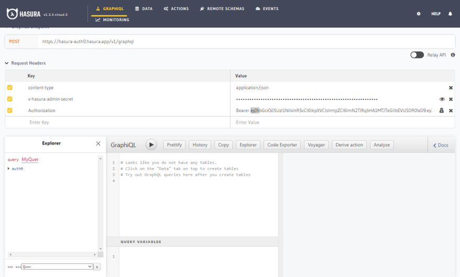Click the MyQuery name in Explorer
Screen dimensions: 460x277
coord(30,159)
